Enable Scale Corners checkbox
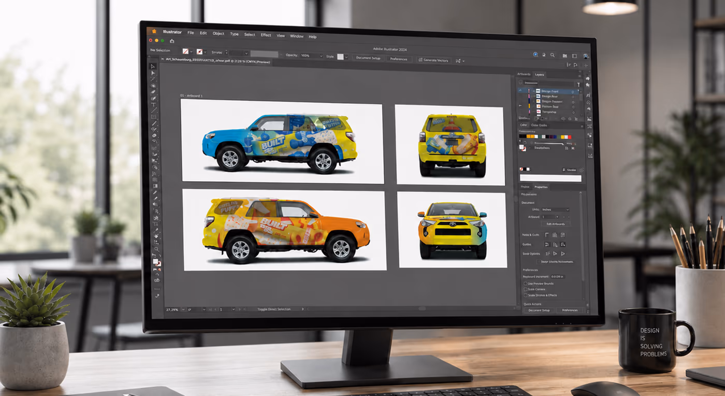 [x=525, y=289]
